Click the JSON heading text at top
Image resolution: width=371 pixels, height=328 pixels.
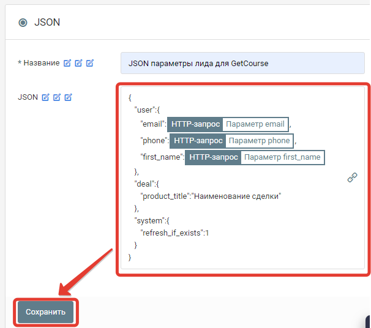47,23
